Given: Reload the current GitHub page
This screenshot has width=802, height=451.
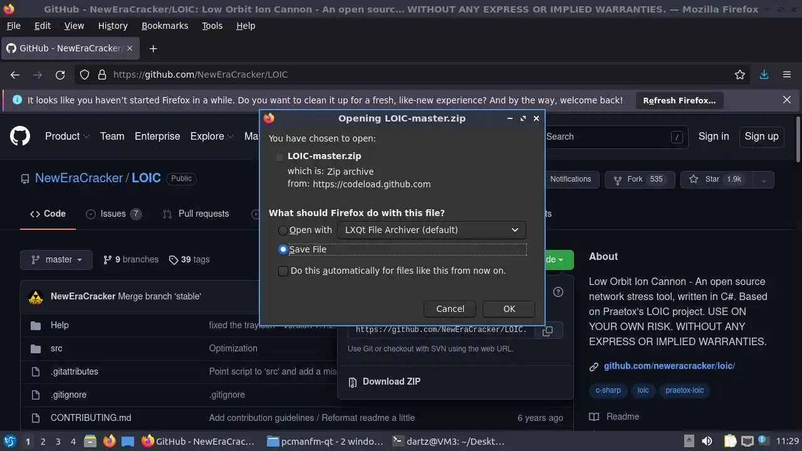Looking at the screenshot, I should pyautogui.click(x=60, y=75).
